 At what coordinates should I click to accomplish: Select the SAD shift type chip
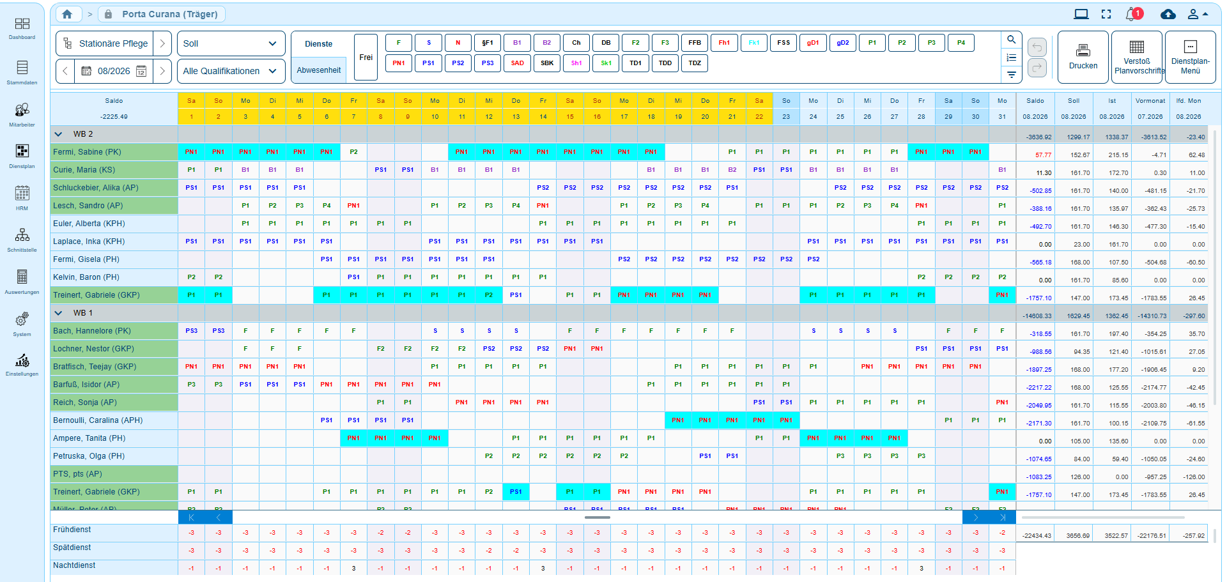point(517,63)
